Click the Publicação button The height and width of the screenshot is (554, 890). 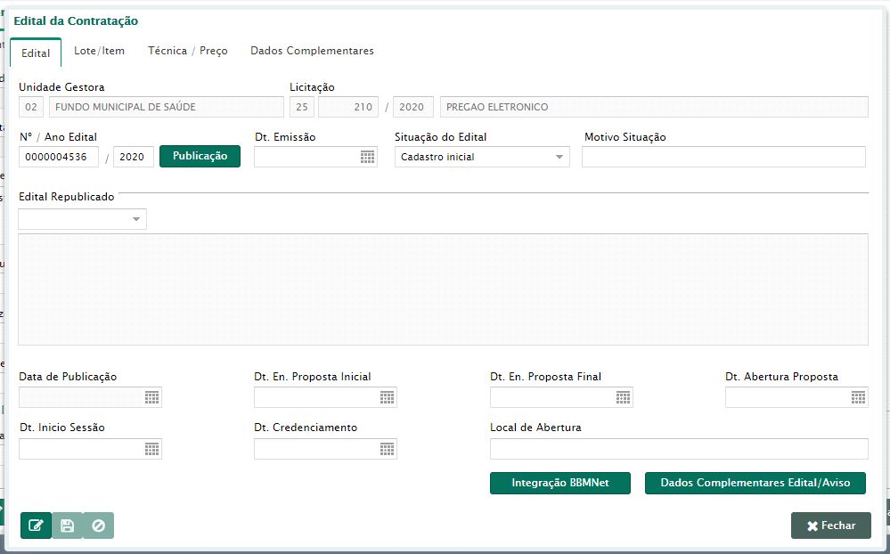(200, 156)
